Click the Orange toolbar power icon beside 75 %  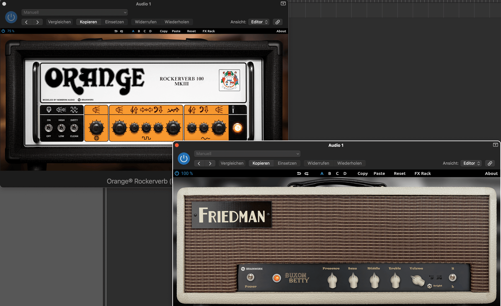coord(3,31)
